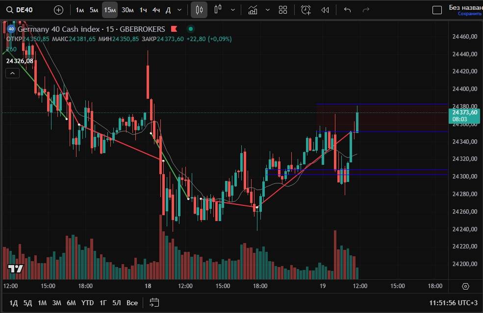Switch to the 30м timeframe

pyautogui.click(x=127, y=10)
